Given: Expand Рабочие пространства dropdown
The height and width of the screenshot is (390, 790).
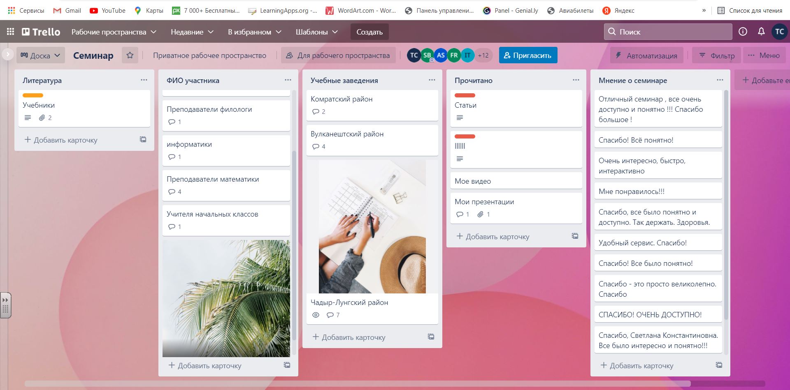Looking at the screenshot, I should coord(114,32).
